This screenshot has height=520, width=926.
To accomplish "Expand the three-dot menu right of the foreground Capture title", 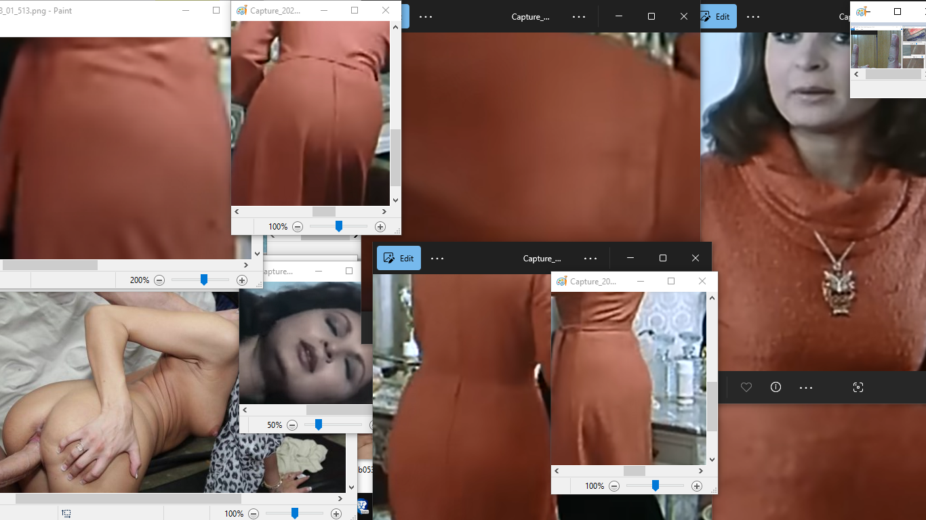I will tap(590, 258).
